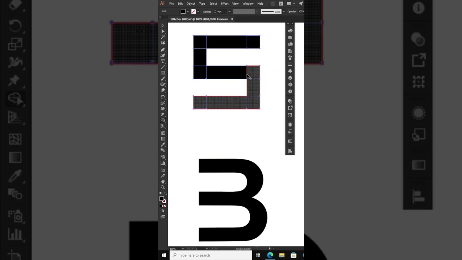Open the Edit menu
Viewport: 462px width, 260px height.
[180, 4]
